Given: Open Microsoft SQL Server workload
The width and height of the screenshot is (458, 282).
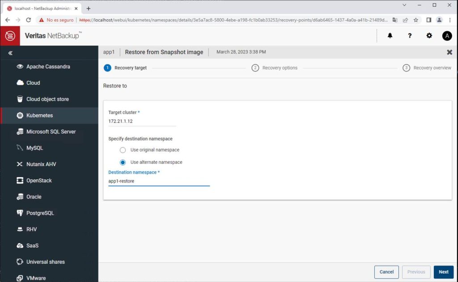Looking at the screenshot, I should point(51,132).
